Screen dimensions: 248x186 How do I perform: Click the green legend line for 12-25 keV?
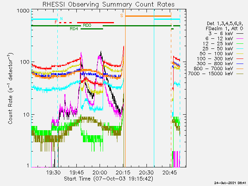tap(240, 44)
